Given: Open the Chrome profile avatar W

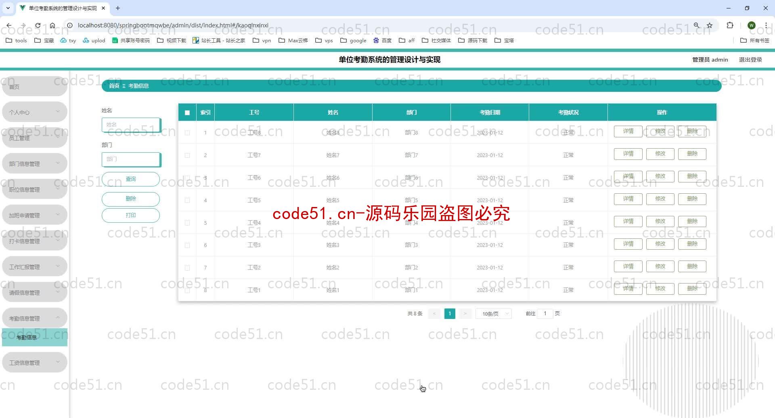Looking at the screenshot, I should 752,25.
